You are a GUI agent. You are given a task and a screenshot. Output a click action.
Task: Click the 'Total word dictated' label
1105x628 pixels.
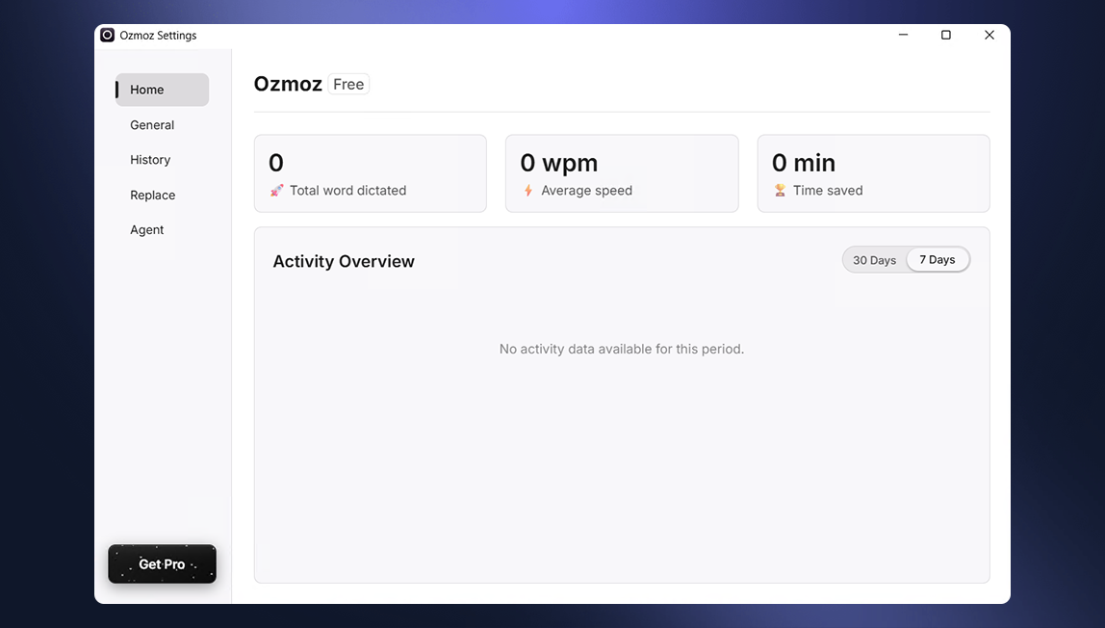point(348,191)
